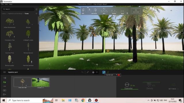Open the Export icon in left dock
This screenshot has width=184, height=103.
(x=5, y=94)
